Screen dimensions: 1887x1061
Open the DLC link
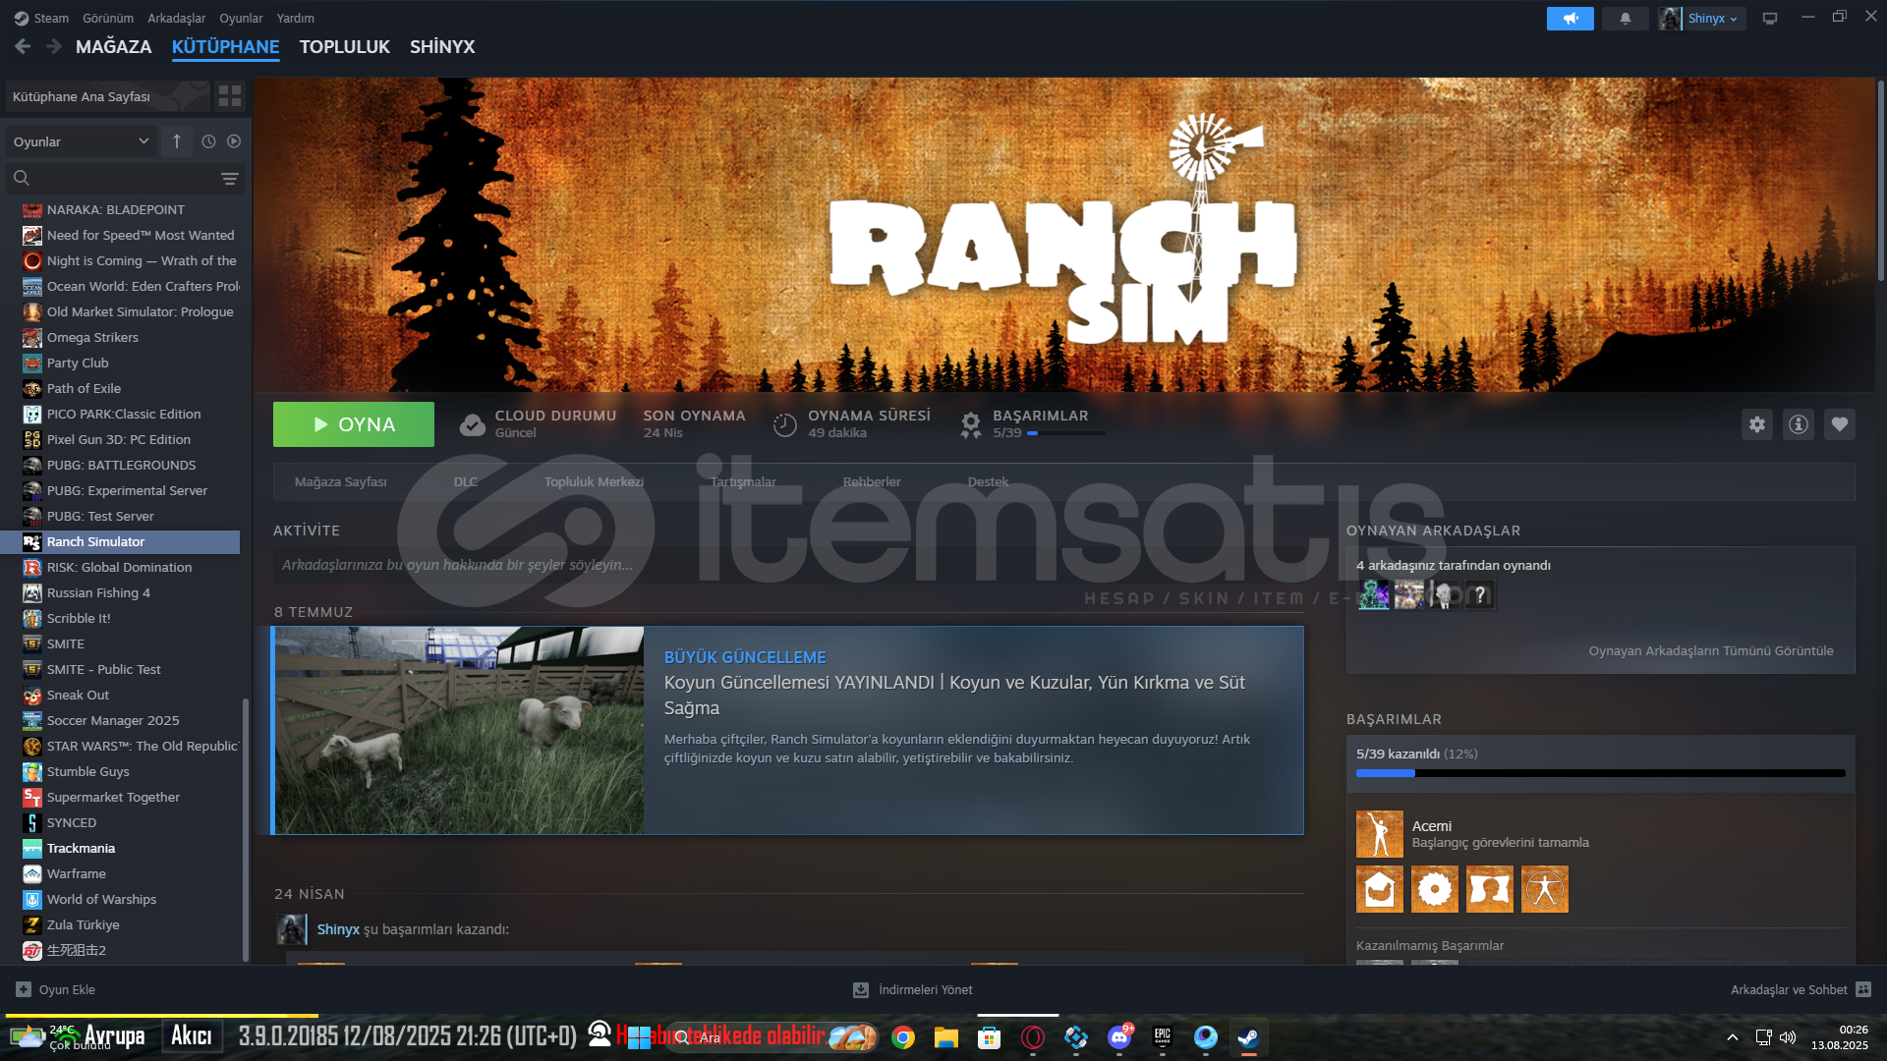tap(466, 481)
